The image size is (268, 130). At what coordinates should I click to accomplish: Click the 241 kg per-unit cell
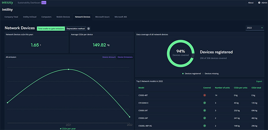point(237,118)
